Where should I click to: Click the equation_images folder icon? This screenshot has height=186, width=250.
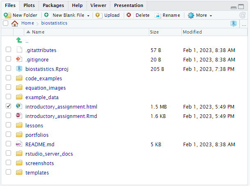point(19,88)
